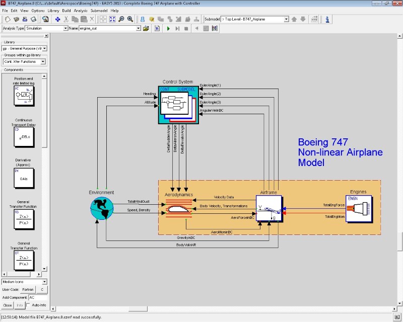Click the component list scroll-up arrow
This screenshot has width=403, height=322.
(44, 76)
